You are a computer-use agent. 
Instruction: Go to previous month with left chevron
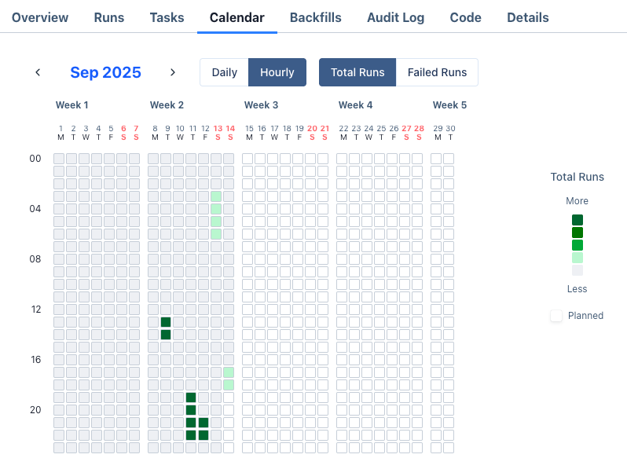[x=38, y=72]
